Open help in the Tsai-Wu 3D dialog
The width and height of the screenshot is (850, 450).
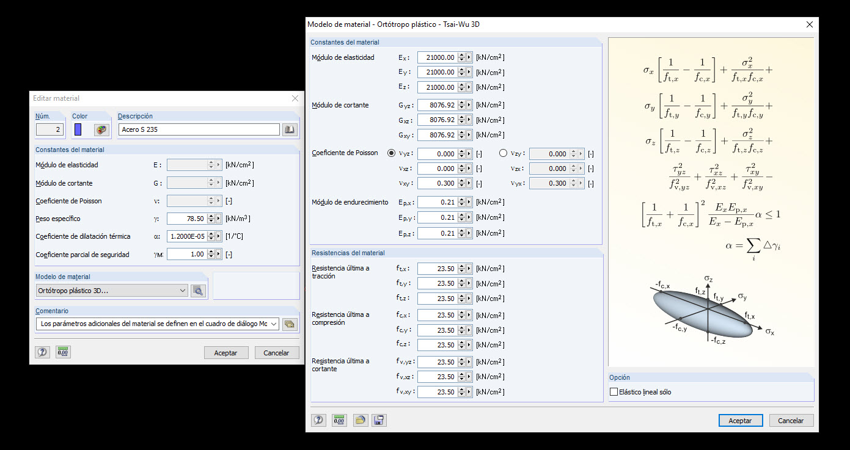(318, 420)
